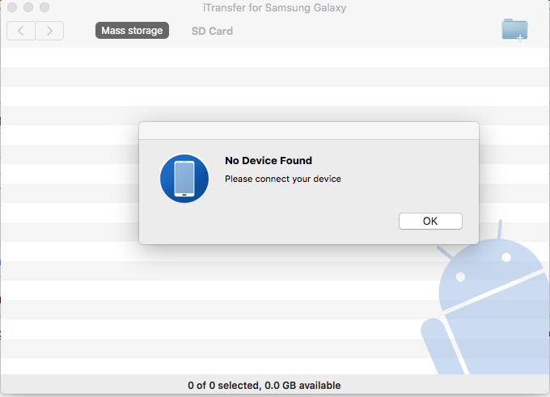This screenshot has width=550, height=397.
Task: Click the iTransfer for Samsung Galaxy window title
Action: (x=275, y=8)
